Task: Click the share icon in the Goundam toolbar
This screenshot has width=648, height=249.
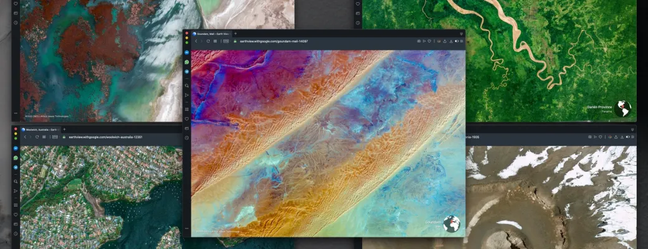Action: click(x=445, y=41)
